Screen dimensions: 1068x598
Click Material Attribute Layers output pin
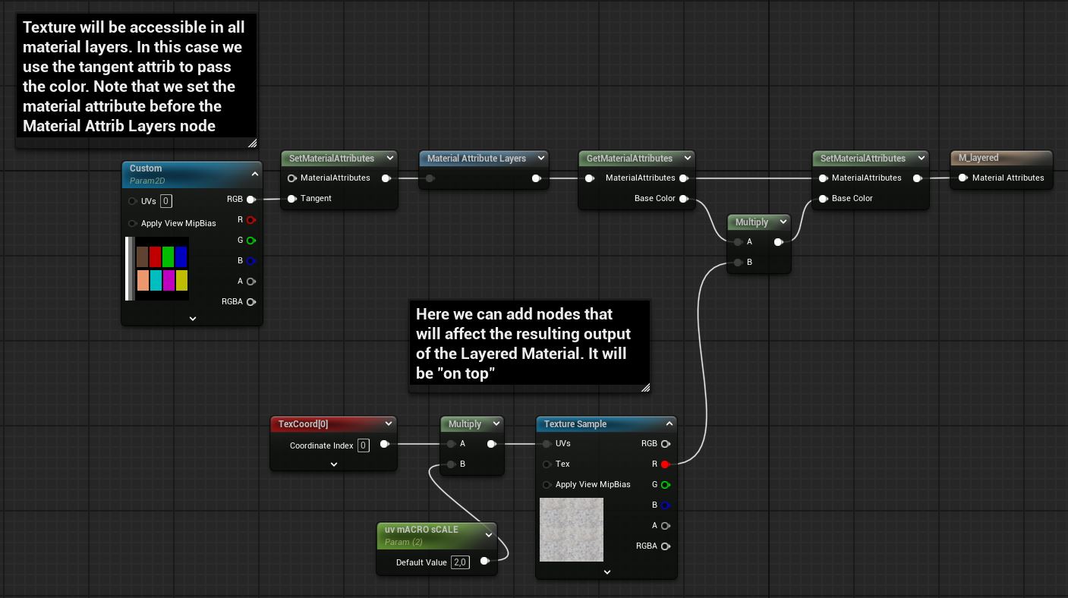click(x=536, y=178)
